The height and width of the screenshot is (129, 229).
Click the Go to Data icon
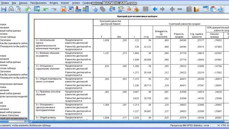click(63, 9)
